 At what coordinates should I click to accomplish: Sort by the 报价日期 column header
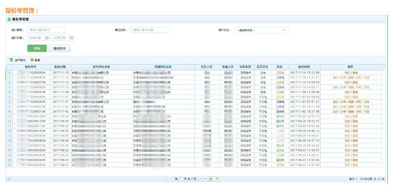point(60,67)
